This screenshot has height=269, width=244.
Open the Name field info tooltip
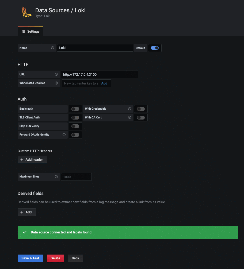point(52,48)
